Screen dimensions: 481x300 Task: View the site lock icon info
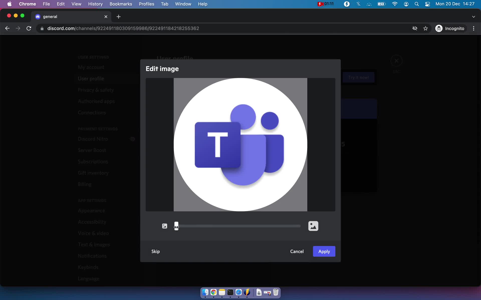tap(42, 28)
